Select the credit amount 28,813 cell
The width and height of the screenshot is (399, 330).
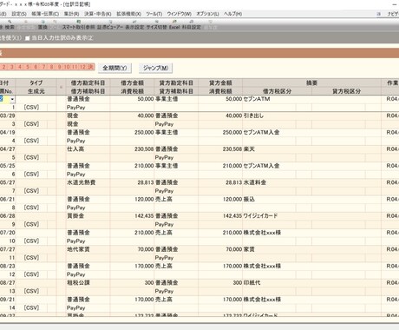[x=220, y=182]
